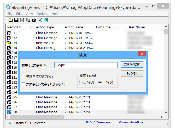Select the chat icon of record 319
The width and height of the screenshot is (175, 133).
(9, 67)
